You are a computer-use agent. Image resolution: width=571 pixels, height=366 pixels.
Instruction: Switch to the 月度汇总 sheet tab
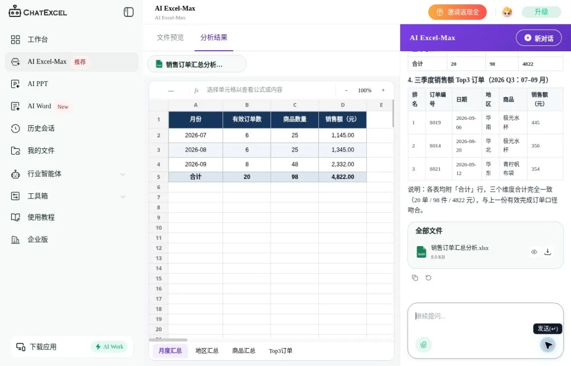tap(170, 351)
